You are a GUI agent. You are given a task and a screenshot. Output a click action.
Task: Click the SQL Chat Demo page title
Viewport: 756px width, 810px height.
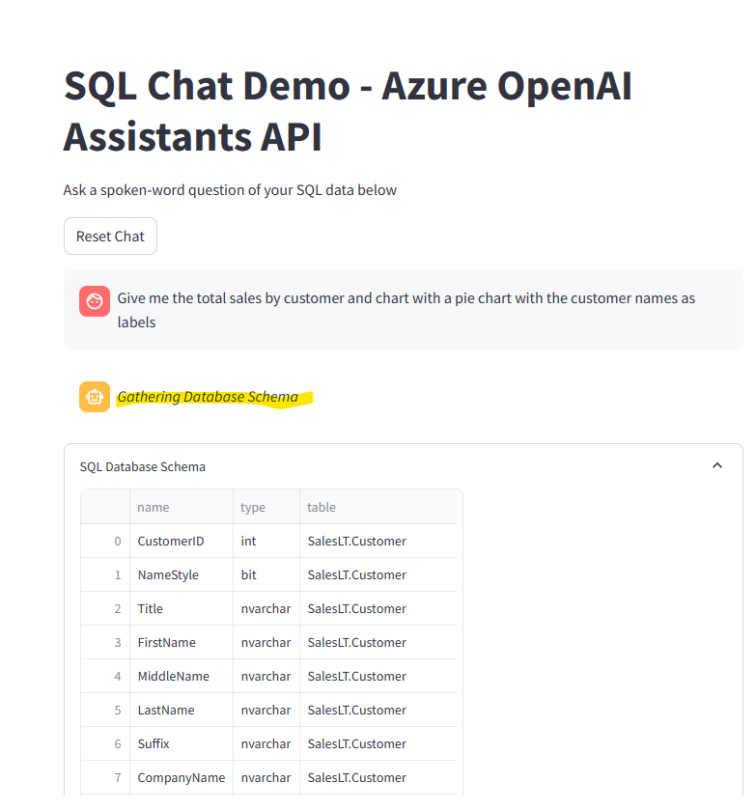click(348, 111)
